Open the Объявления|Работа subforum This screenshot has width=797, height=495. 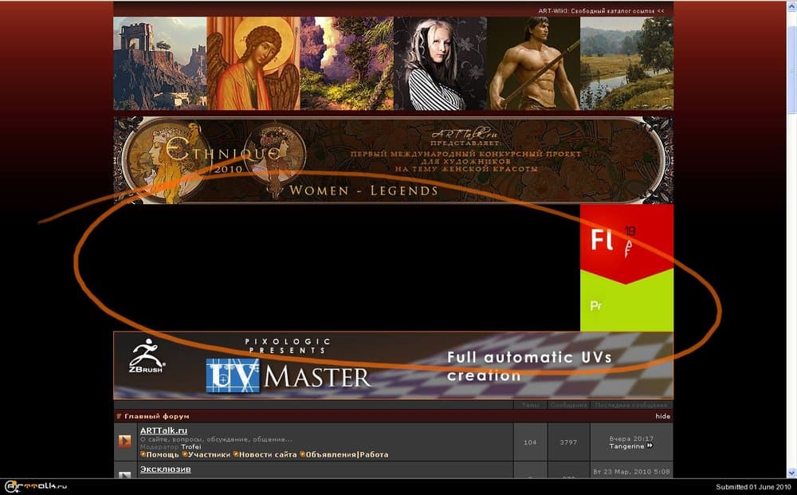(x=347, y=454)
